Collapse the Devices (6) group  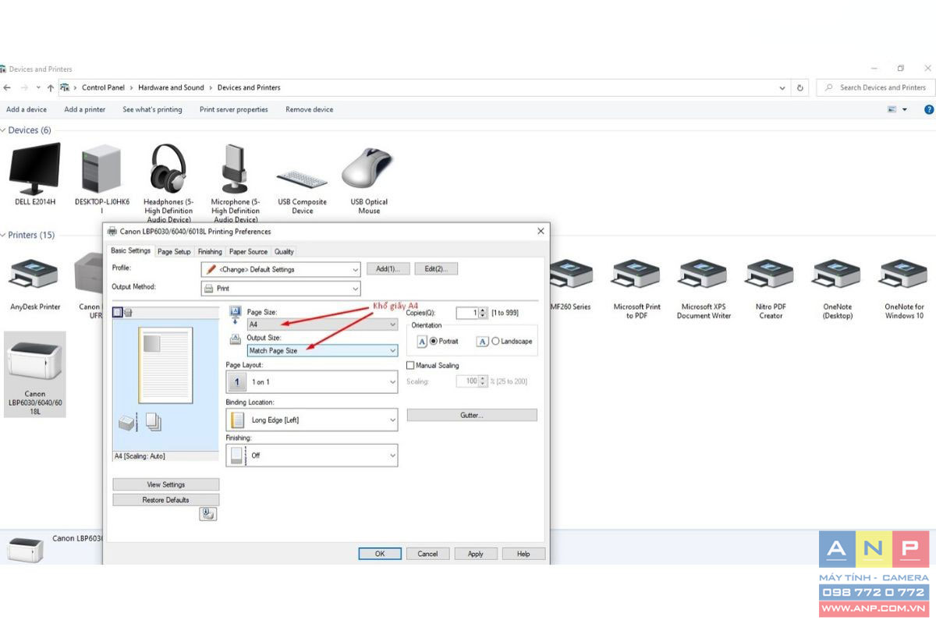coord(3,130)
